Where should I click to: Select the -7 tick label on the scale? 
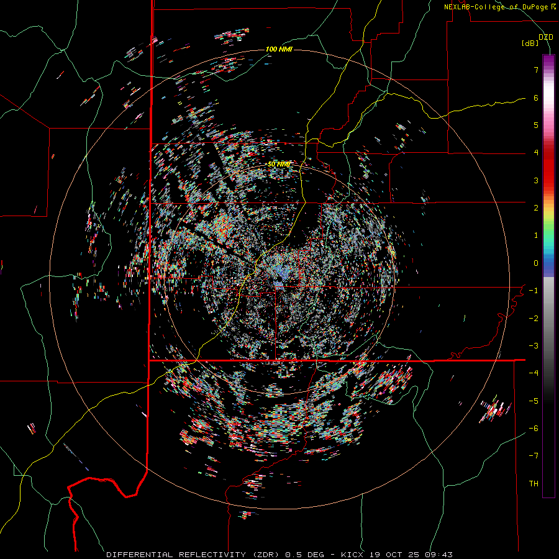point(534,456)
